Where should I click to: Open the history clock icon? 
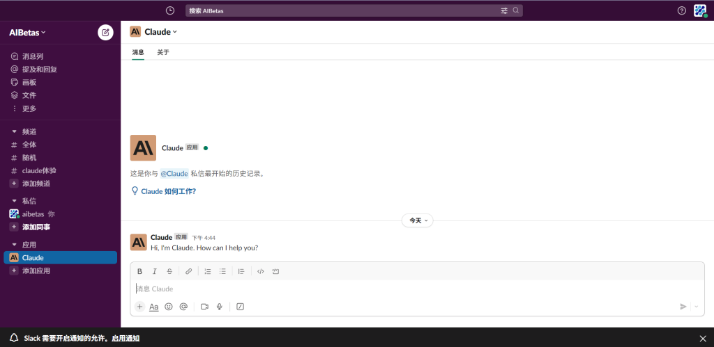pos(170,10)
